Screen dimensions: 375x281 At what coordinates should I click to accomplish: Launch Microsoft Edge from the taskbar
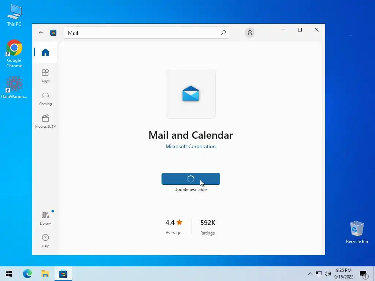click(x=27, y=274)
